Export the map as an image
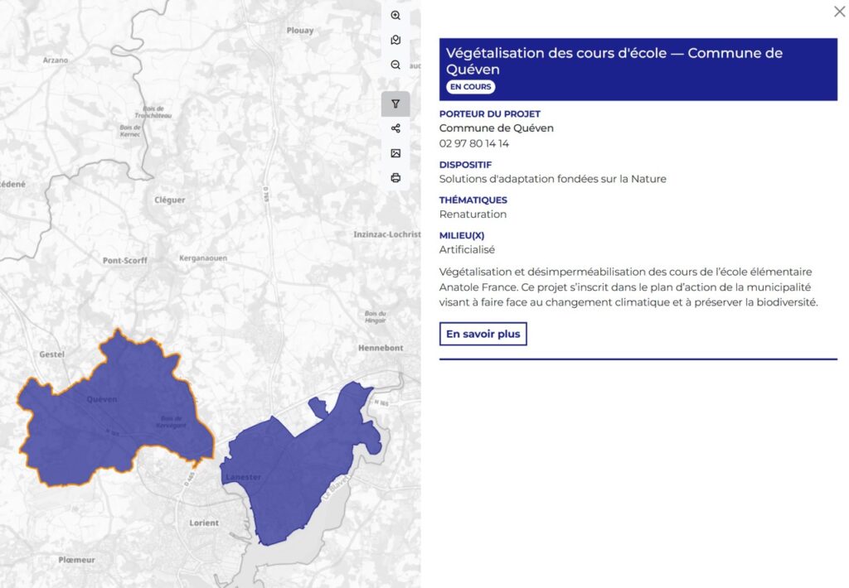The height and width of the screenshot is (588, 849). (x=395, y=153)
